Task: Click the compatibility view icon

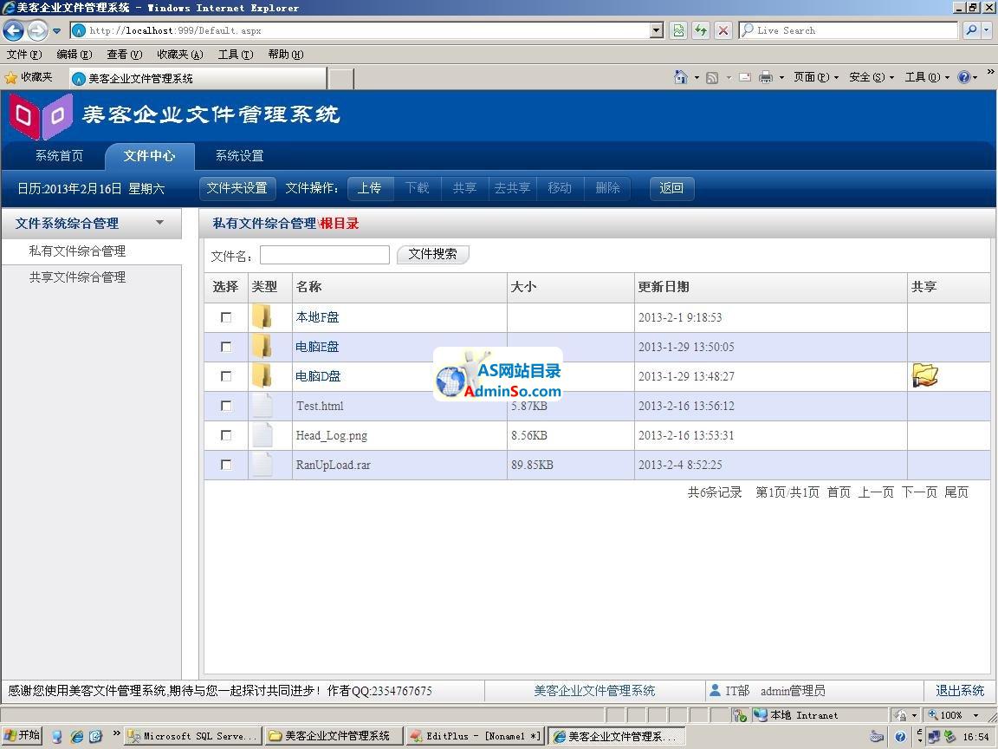Action: tap(678, 30)
